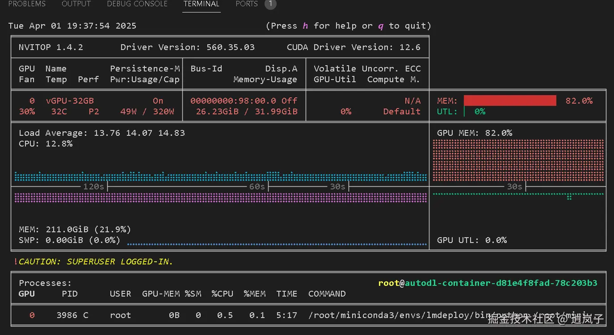614x335 pixels.
Task: Select the vGPU-32GB device name
Action: click(70, 101)
